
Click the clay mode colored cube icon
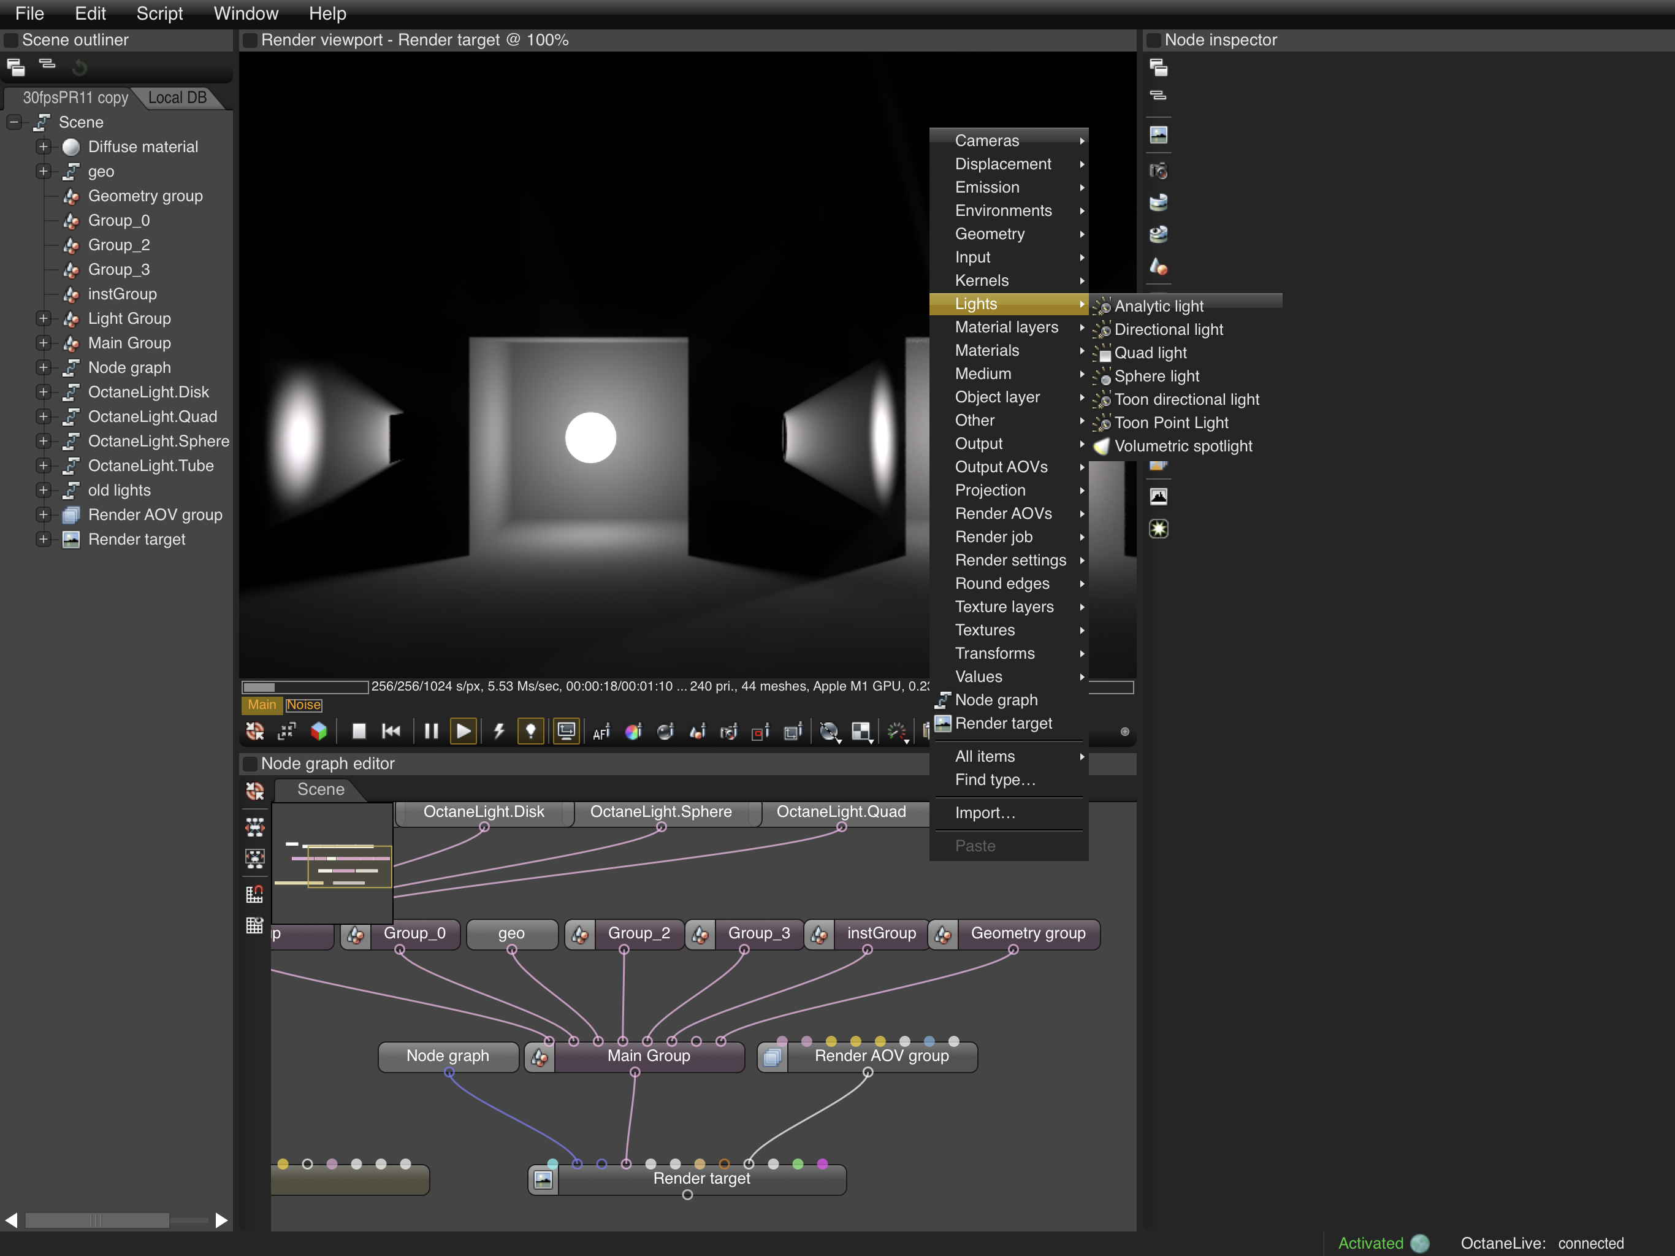319,731
